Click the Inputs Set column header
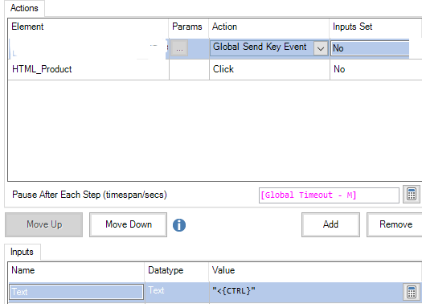The width and height of the screenshot is (422, 304). 375,27
